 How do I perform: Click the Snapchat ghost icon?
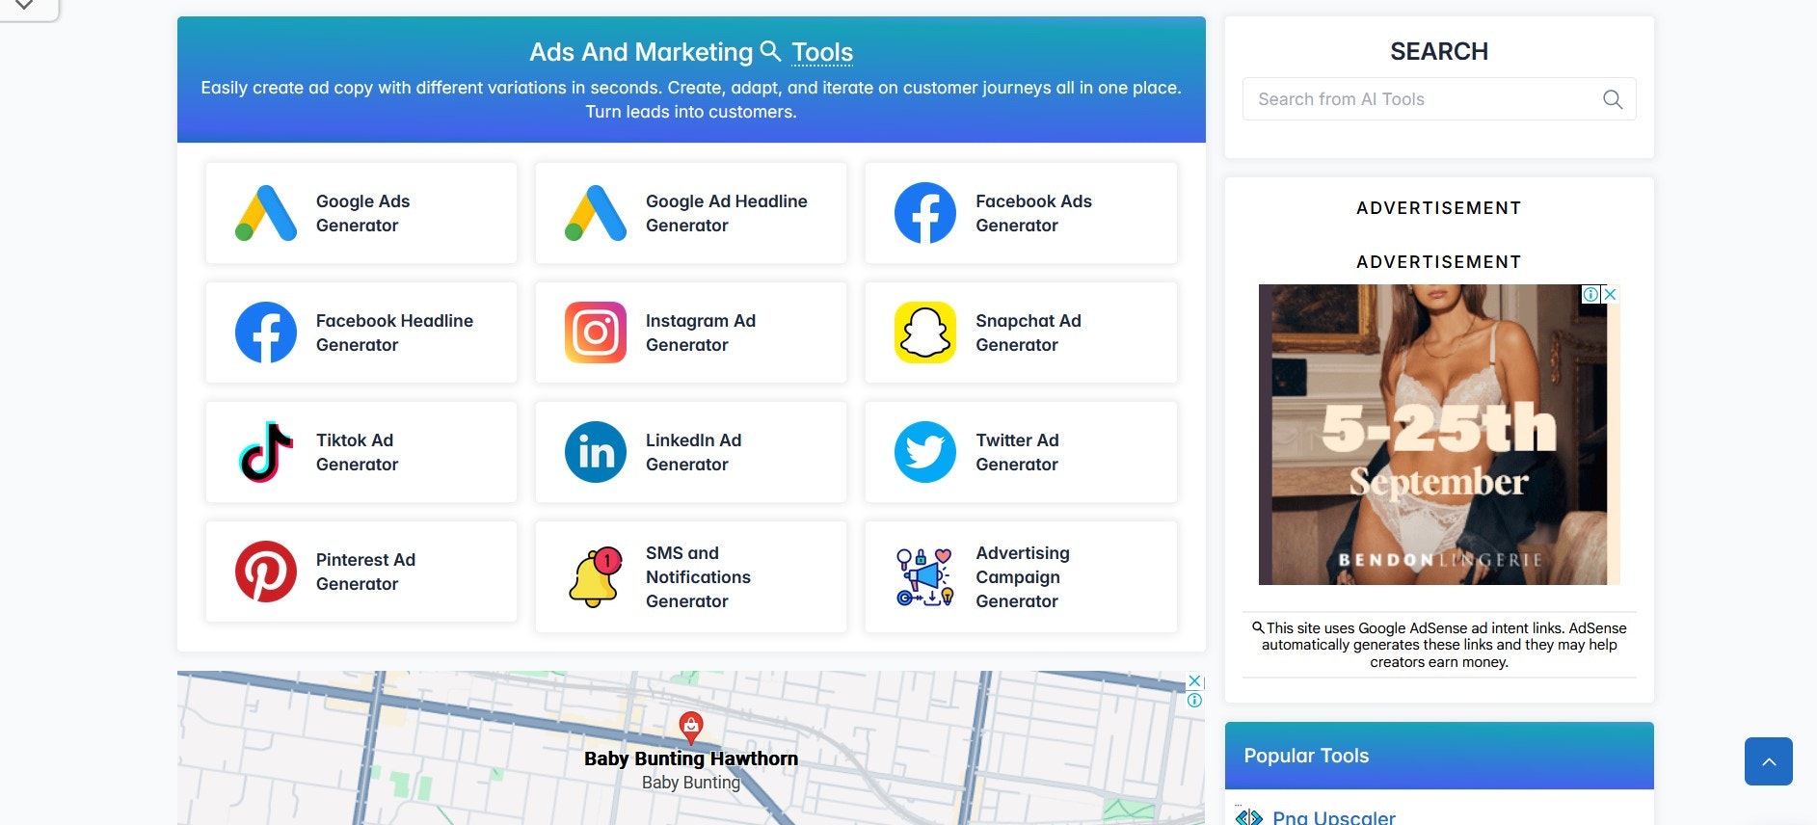point(924,333)
